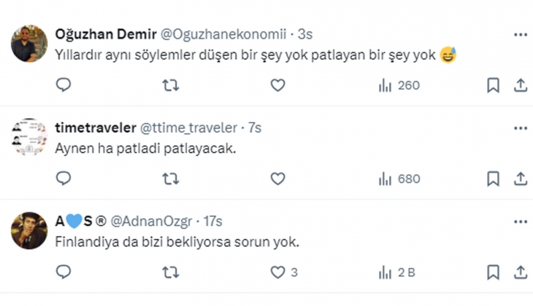
Task: Retweet AdnanOzgr's Finlandiya tweet
Action: (x=170, y=272)
